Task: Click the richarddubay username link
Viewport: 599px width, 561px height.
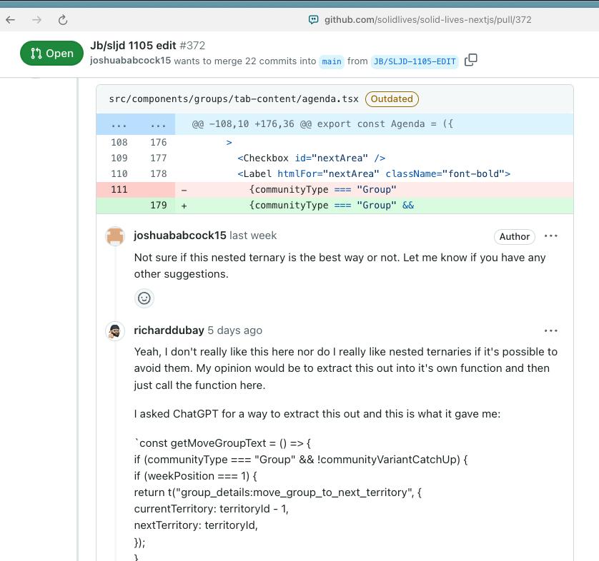Action: click(169, 330)
